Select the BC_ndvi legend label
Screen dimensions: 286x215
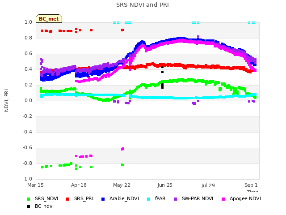click(44, 206)
